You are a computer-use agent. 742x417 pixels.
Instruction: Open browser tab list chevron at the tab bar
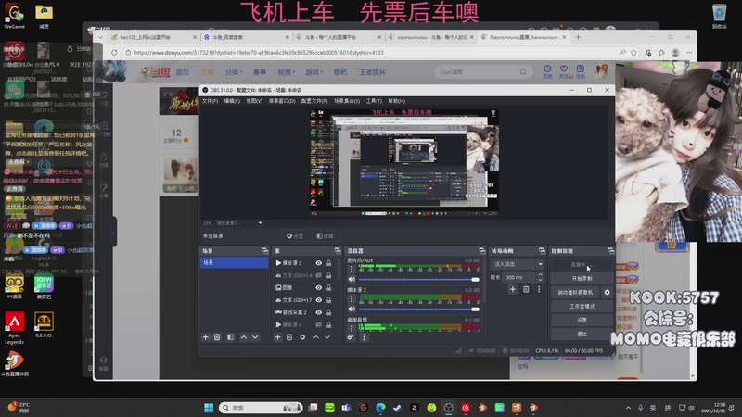100,37
